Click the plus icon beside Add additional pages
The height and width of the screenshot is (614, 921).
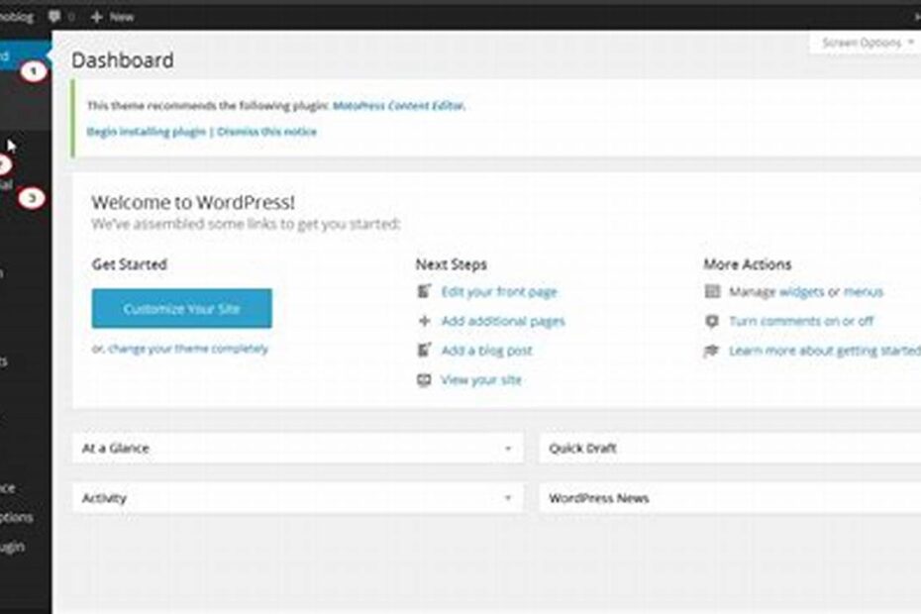424,321
